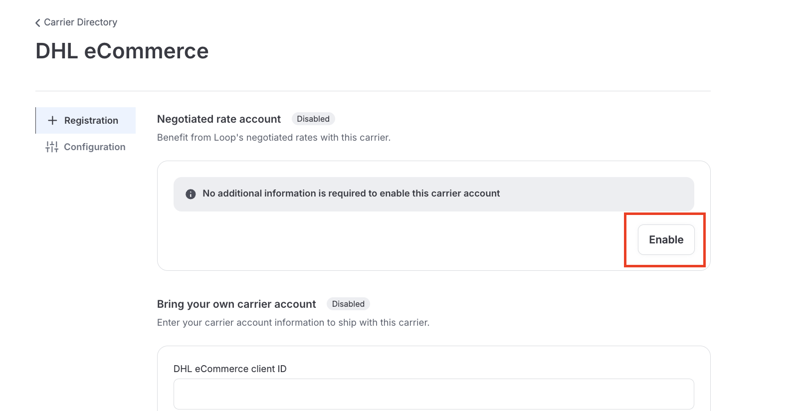Click the plus icon beside Registration
Image resolution: width=805 pixels, height=411 pixels.
(52, 121)
